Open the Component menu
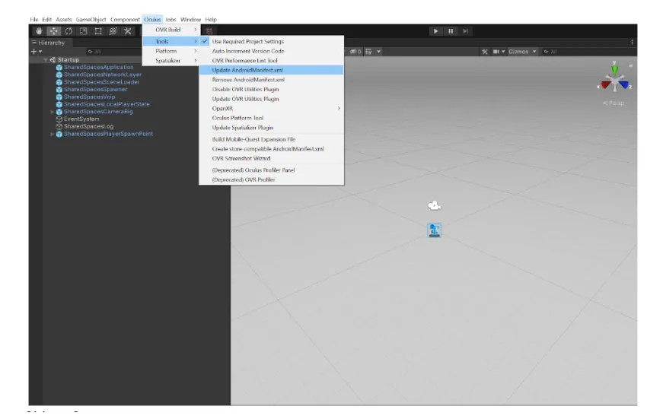Screen dimensions: 663x419 125,20
